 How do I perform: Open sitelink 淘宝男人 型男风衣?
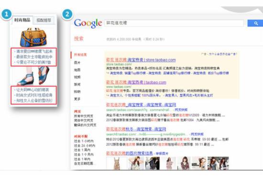coord(189,96)
